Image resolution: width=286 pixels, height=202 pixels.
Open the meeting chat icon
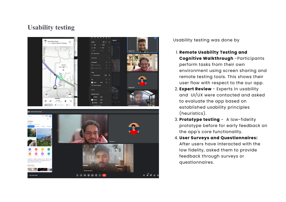[151, 175]
